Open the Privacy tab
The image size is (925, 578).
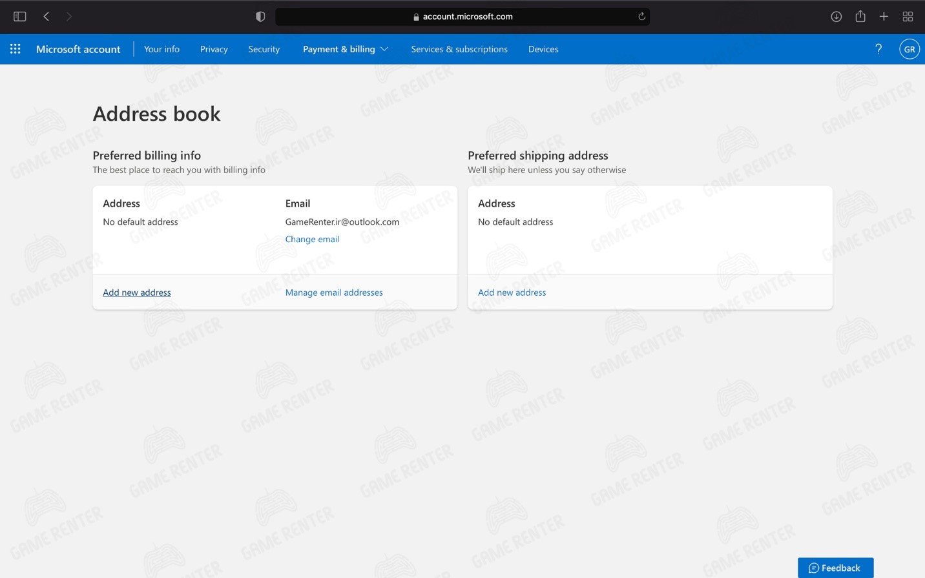[214, 49]
